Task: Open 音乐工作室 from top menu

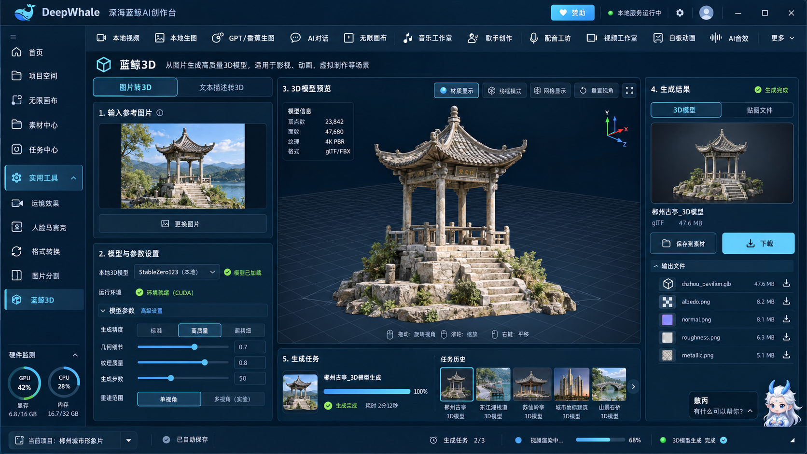Action: [x=428, y=38]
